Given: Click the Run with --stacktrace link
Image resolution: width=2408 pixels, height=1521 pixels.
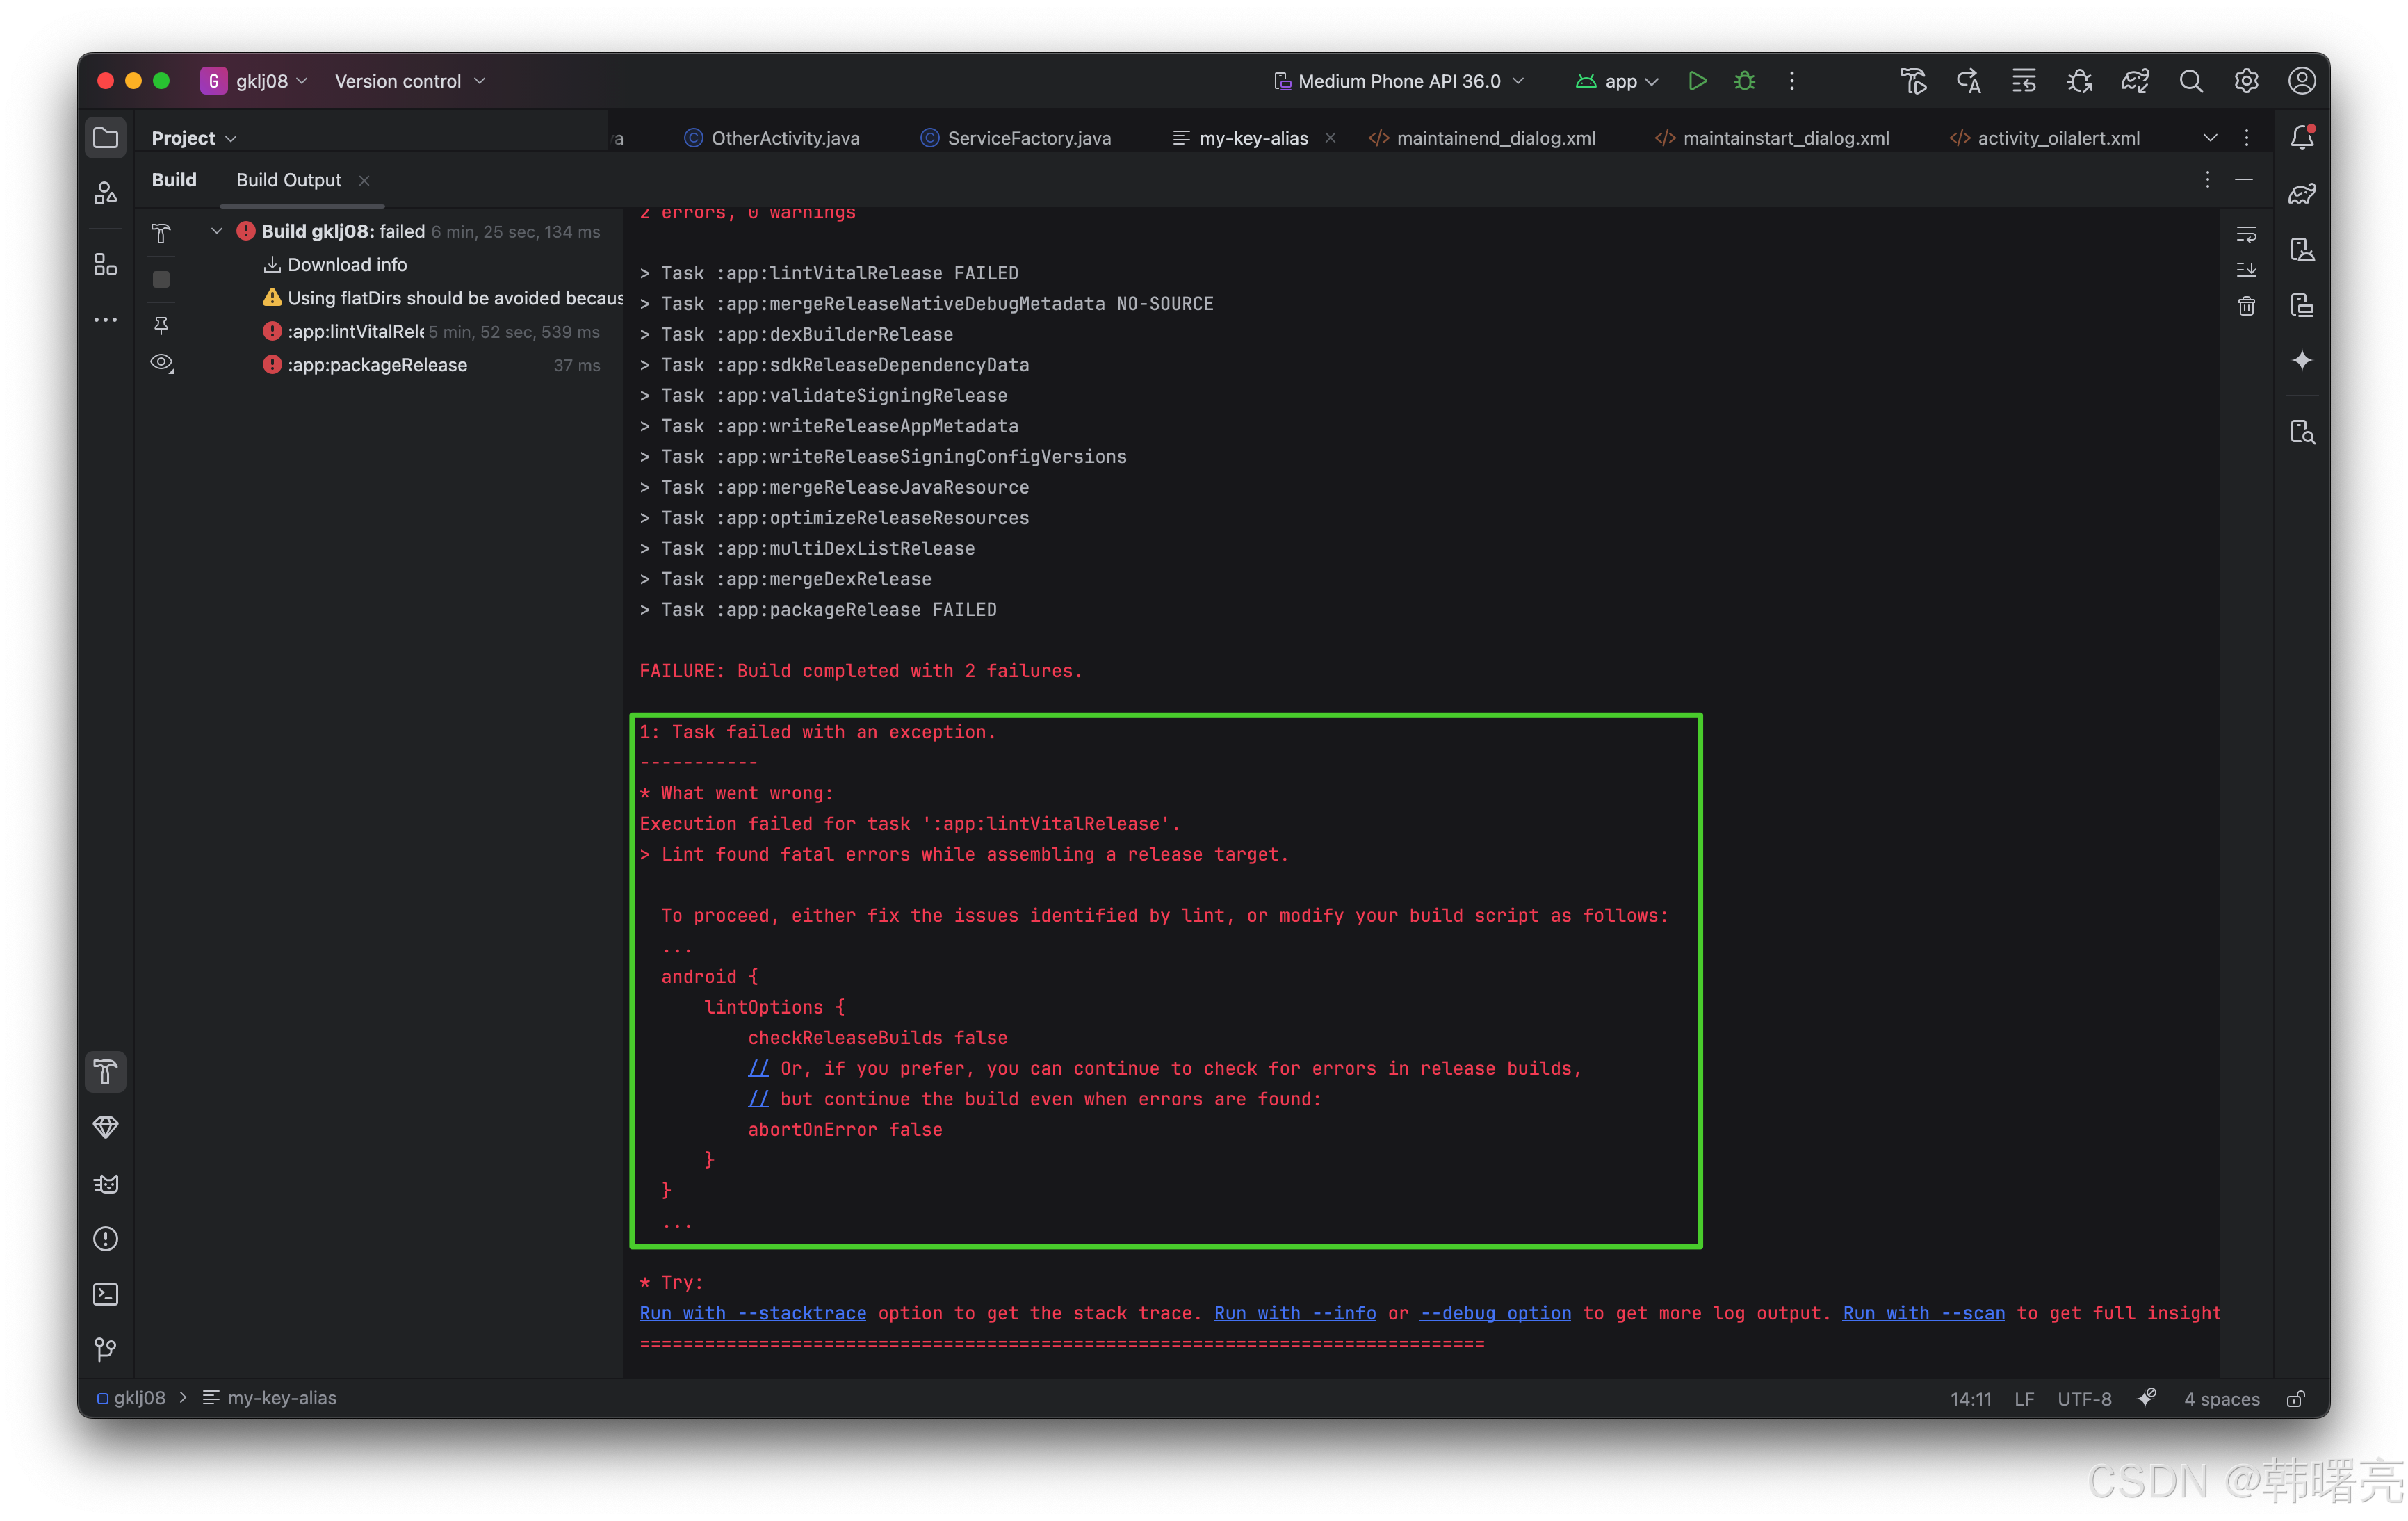Looking at the screenshot, I should pyautogui.click(x=753, y=1313).
